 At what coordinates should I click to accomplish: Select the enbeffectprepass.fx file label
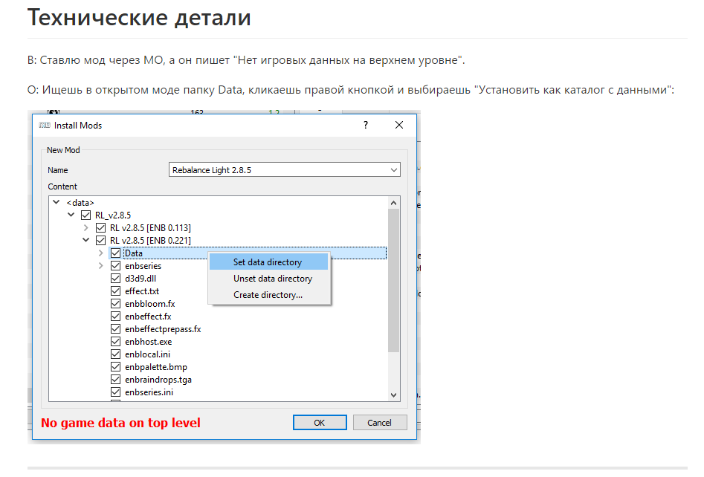[x=163, y=329]
